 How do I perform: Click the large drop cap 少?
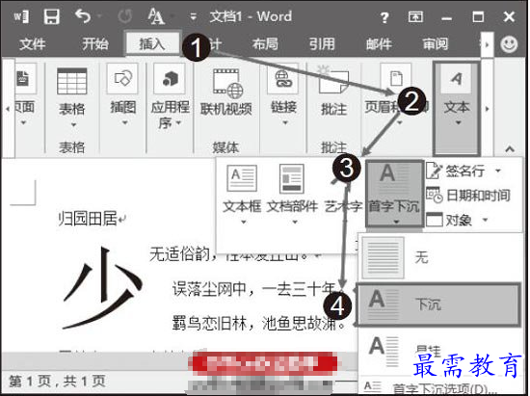click(x=102, y=288)
